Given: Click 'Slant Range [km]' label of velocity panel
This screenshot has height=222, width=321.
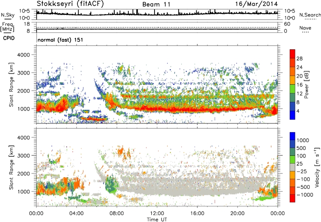Looking at the screenshot, I should 11,167.
